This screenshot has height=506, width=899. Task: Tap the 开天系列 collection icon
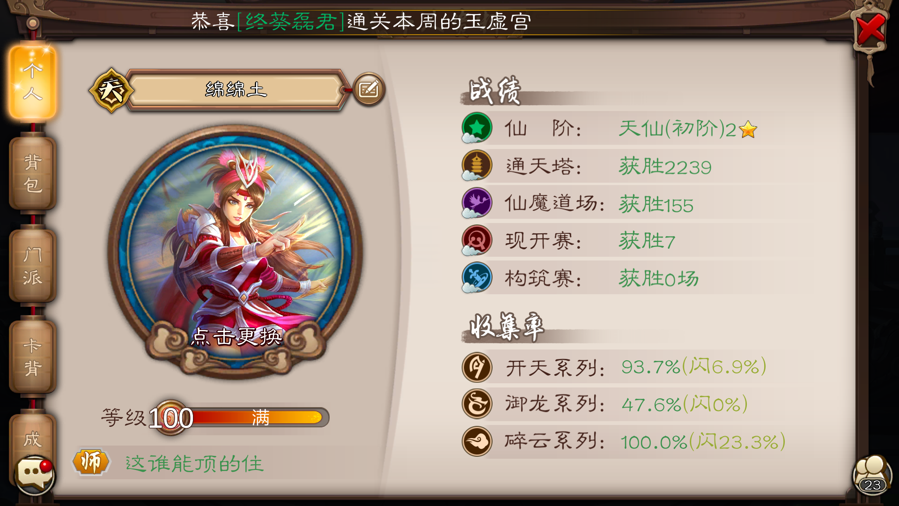[477, 367]
